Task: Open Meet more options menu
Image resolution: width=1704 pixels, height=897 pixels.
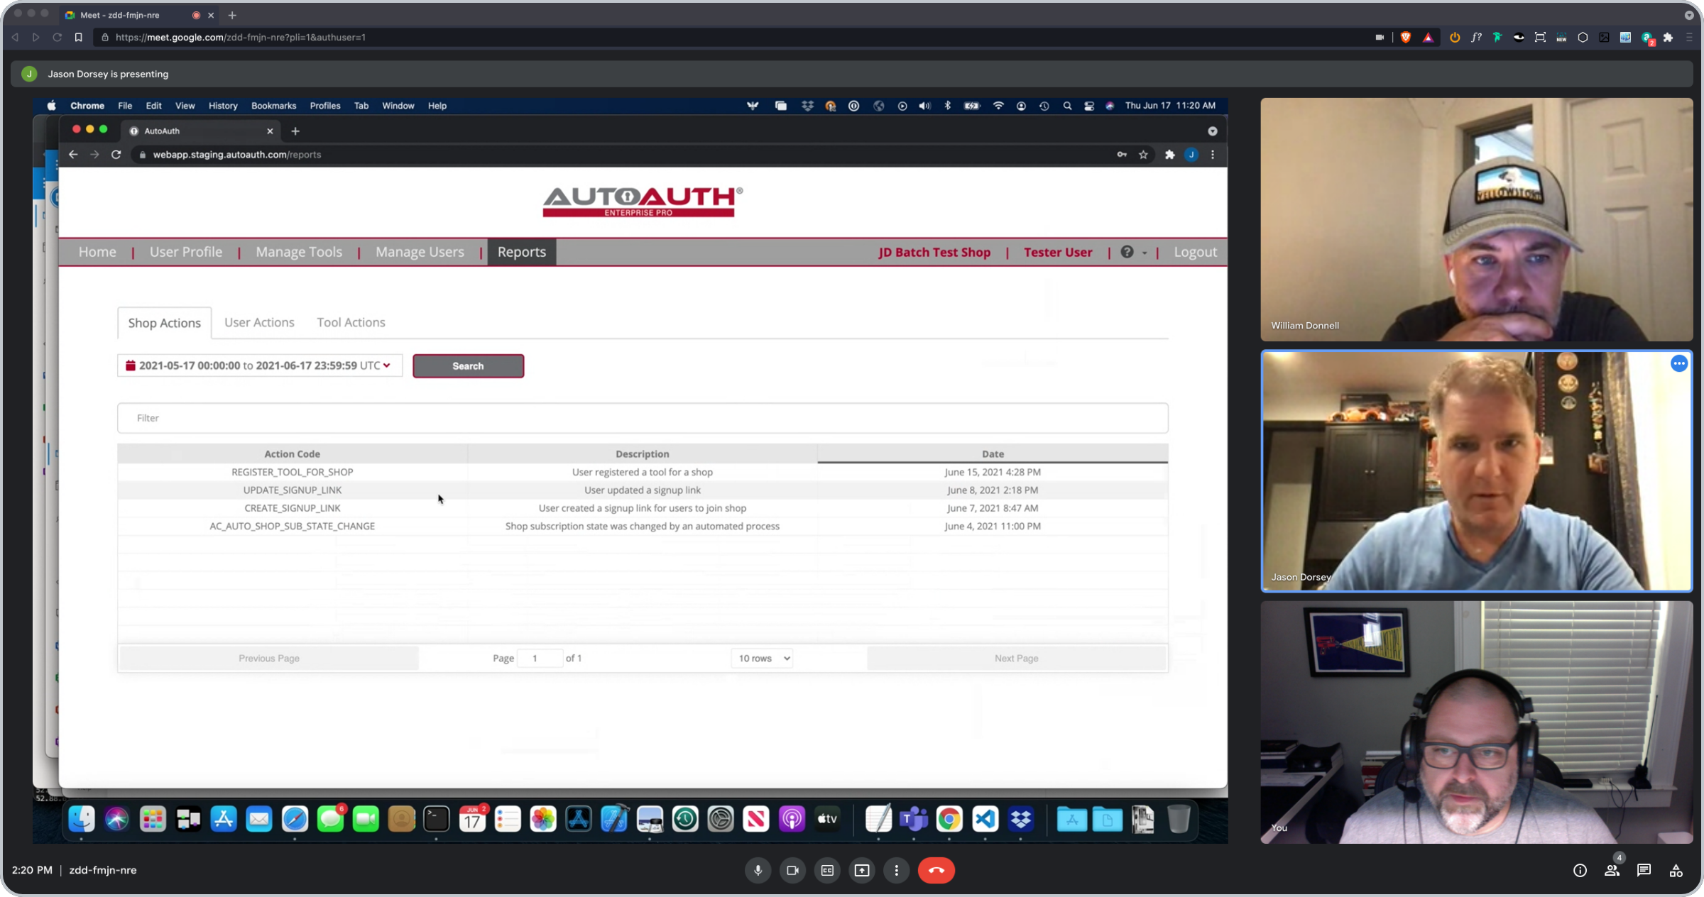Action: click(x=896, y=870)
